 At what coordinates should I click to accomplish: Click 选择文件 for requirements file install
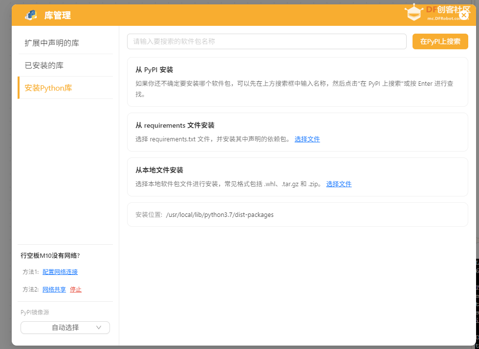coord(307,139)
